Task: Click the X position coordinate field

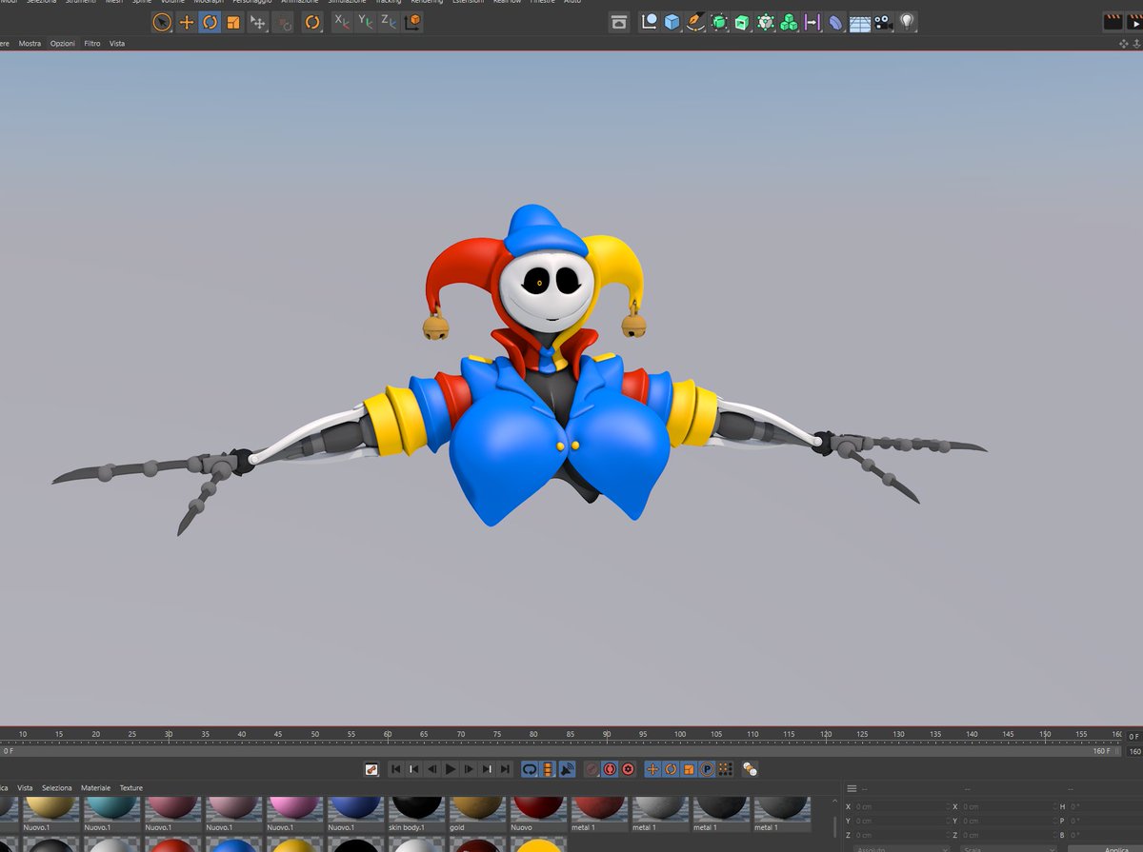Action: [x=900, y=806]
